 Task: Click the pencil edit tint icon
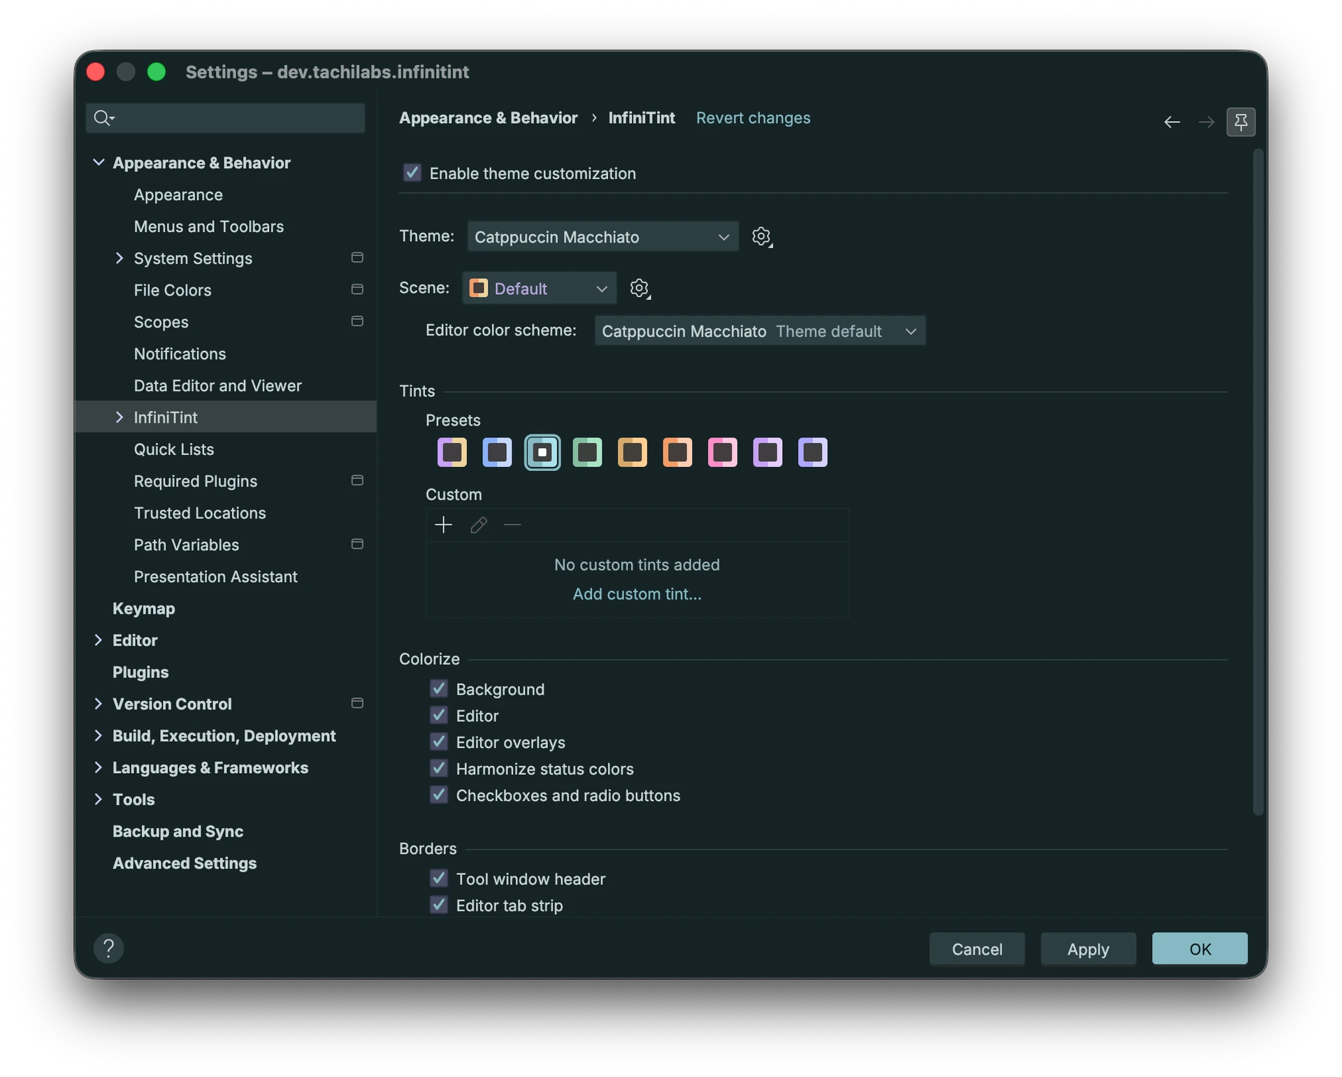click(x=478, y=525)
